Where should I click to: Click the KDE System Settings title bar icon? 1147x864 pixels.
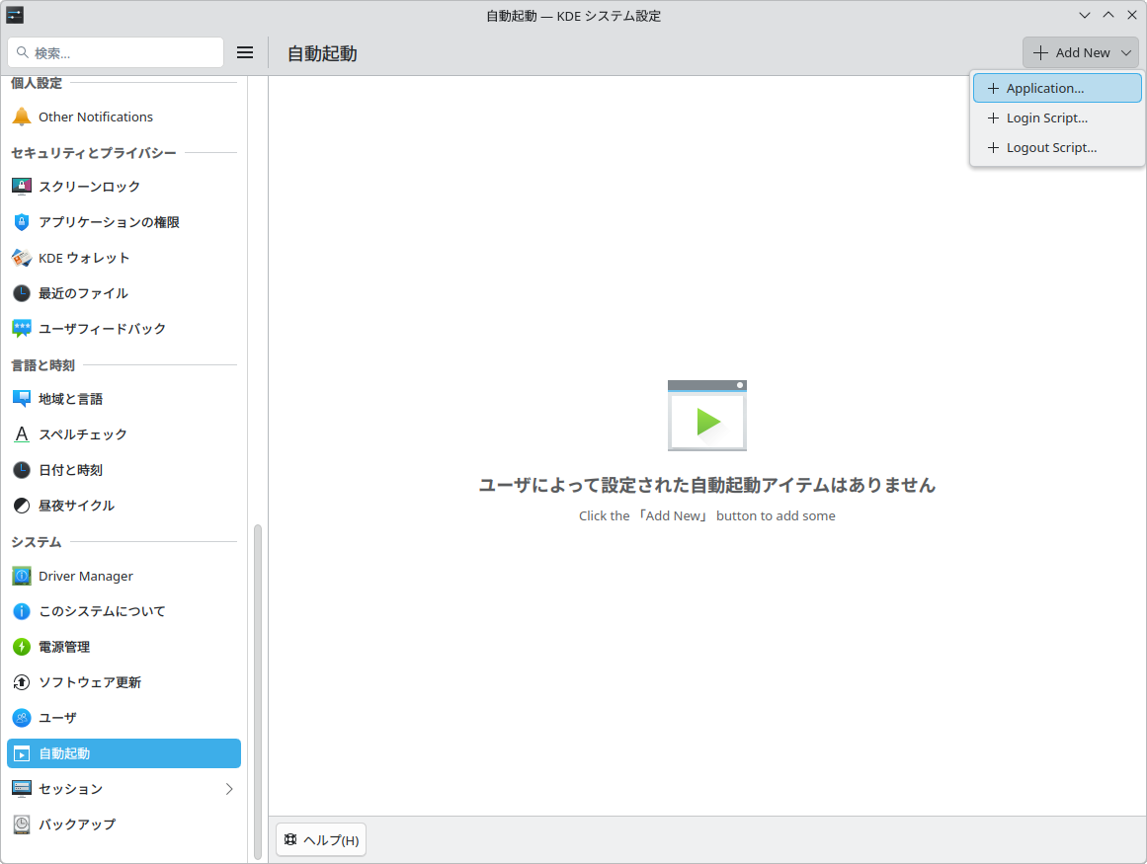[x=15, y=15]
